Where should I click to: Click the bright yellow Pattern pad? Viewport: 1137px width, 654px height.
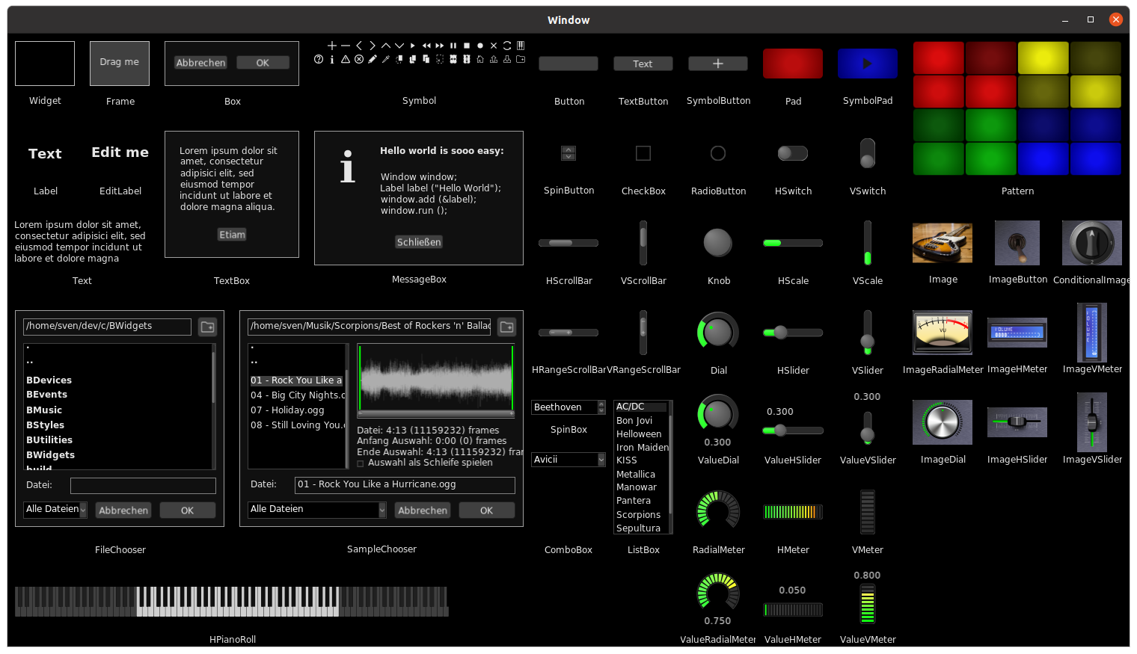click(x=1043, y=58)
